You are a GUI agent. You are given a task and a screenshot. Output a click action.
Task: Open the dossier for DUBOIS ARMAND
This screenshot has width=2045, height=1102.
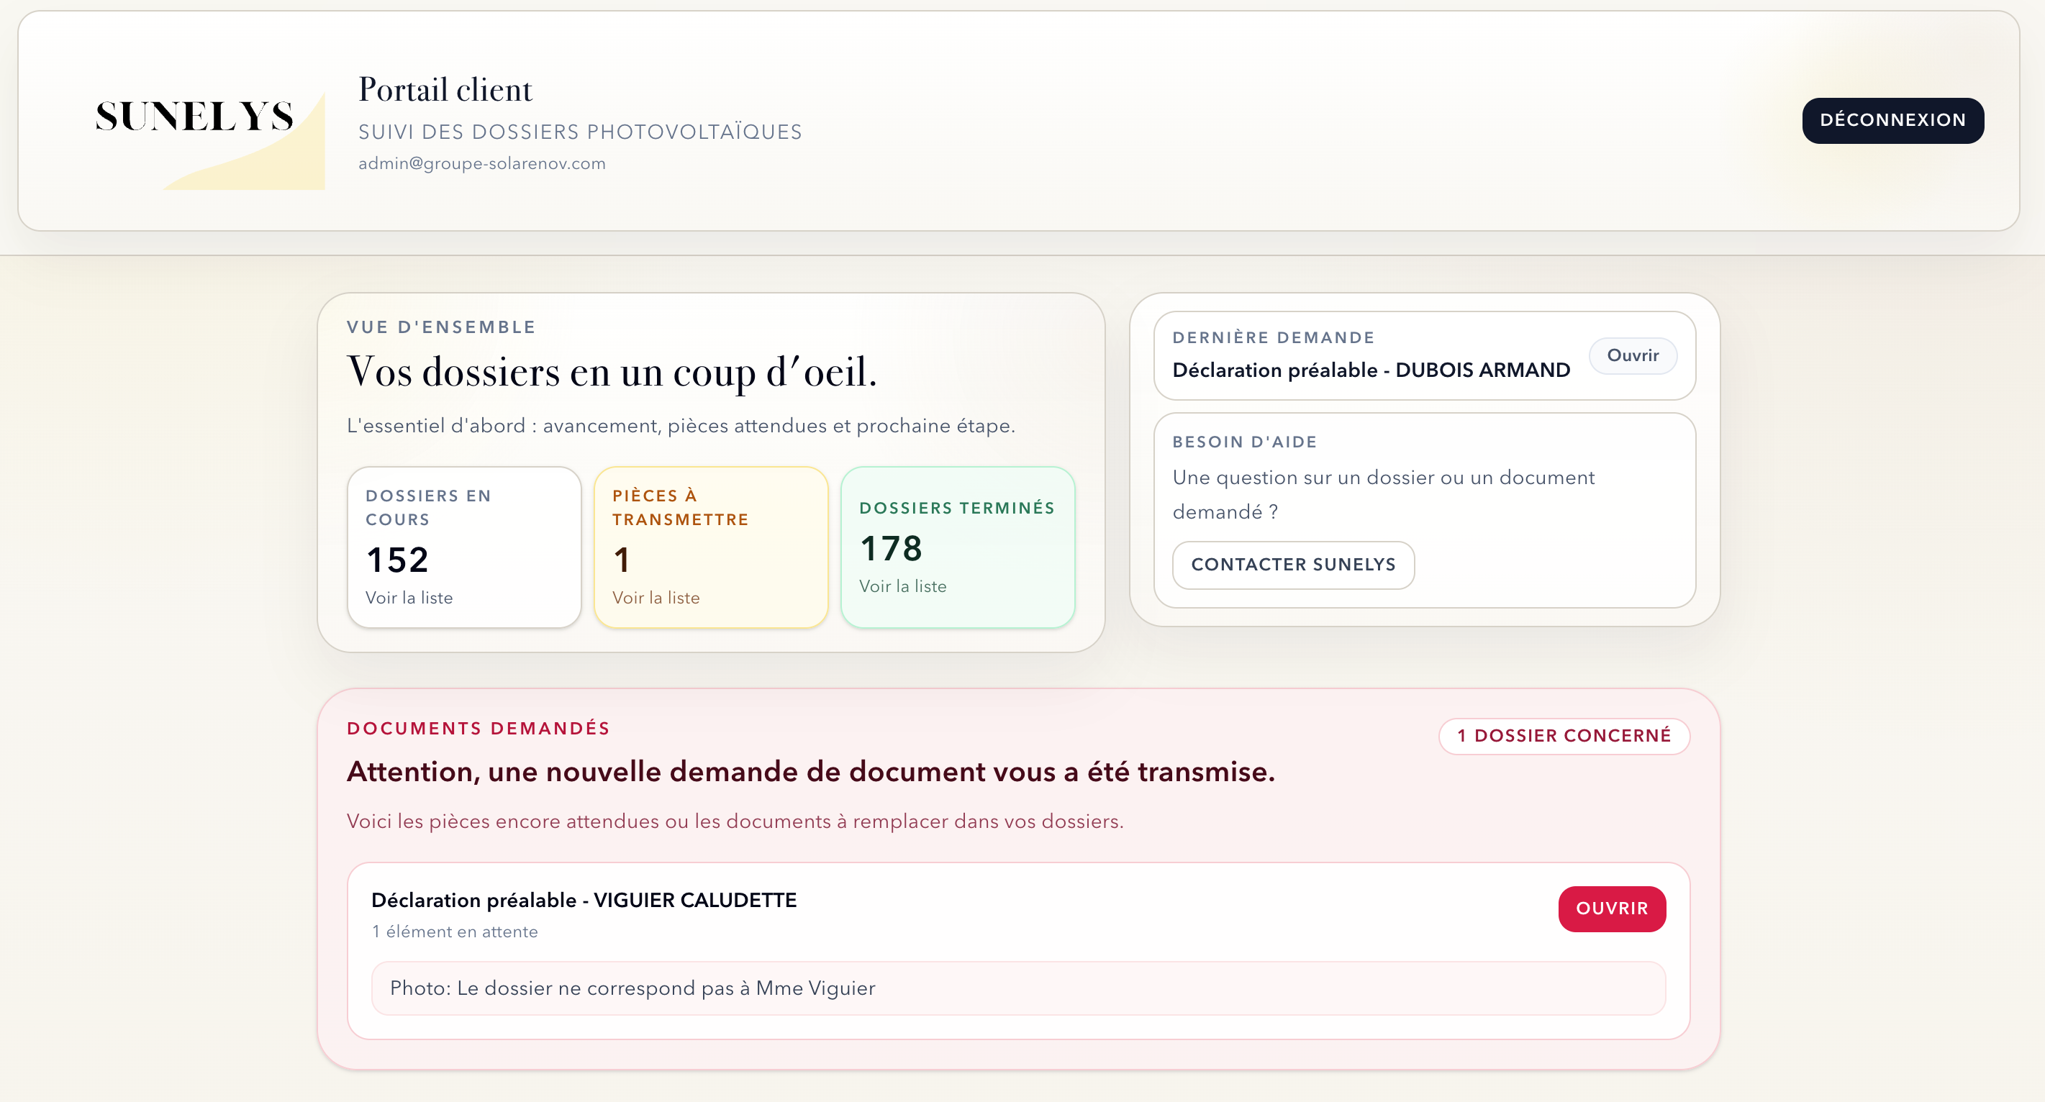[1632, 355]
